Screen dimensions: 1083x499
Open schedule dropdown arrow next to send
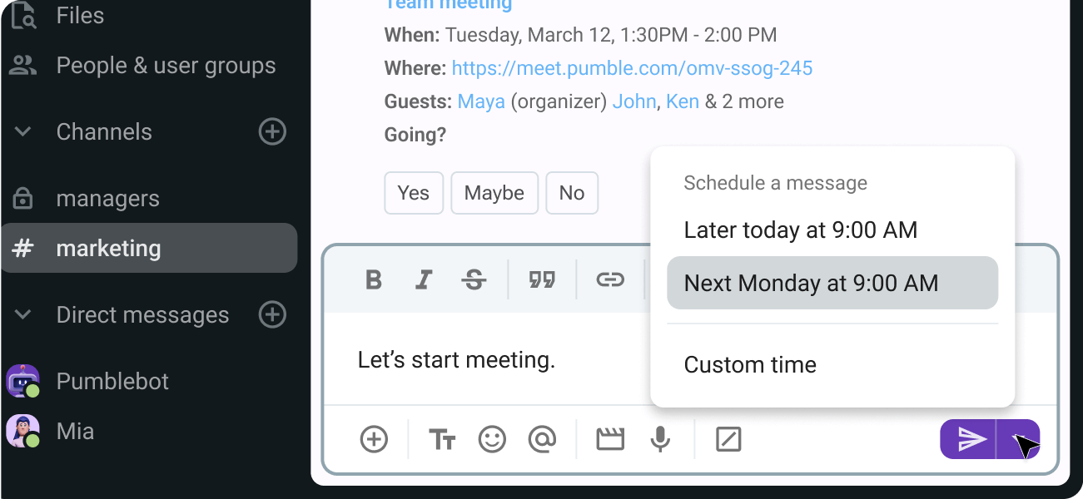[x=1019, y=439]
